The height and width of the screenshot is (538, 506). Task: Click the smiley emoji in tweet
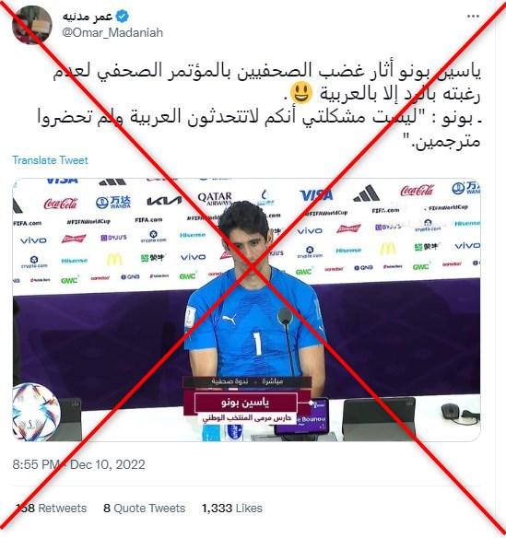301,92
